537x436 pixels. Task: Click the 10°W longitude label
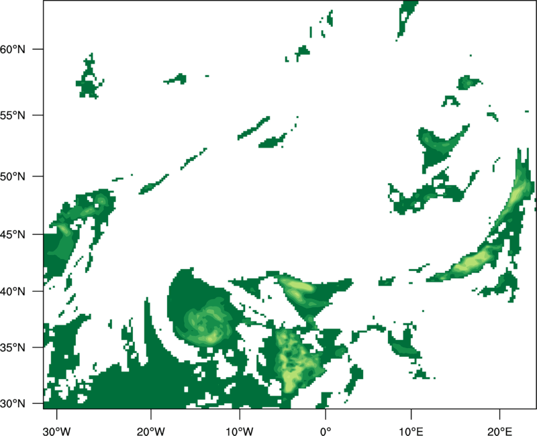pyautogui.click(x=240, y=431)
